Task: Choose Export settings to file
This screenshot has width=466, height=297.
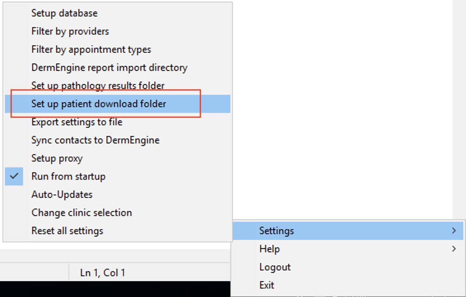Action: (77, 122)
